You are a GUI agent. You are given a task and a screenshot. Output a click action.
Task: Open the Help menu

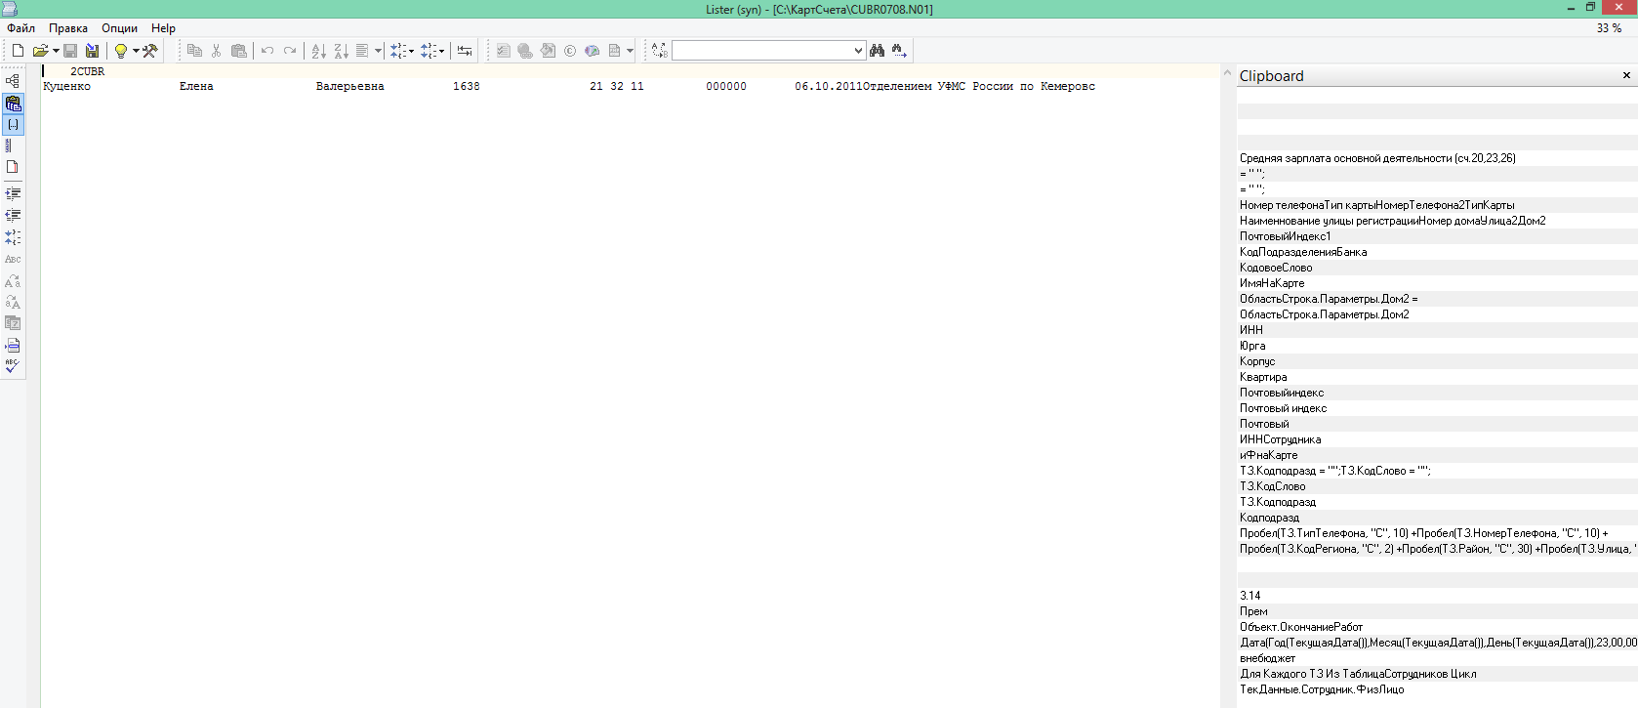coord(164,28)
